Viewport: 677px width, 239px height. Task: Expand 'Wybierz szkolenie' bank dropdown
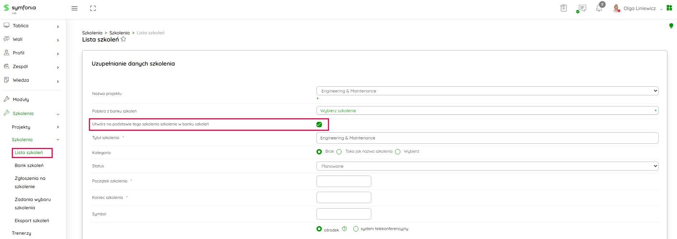[487, 111]
